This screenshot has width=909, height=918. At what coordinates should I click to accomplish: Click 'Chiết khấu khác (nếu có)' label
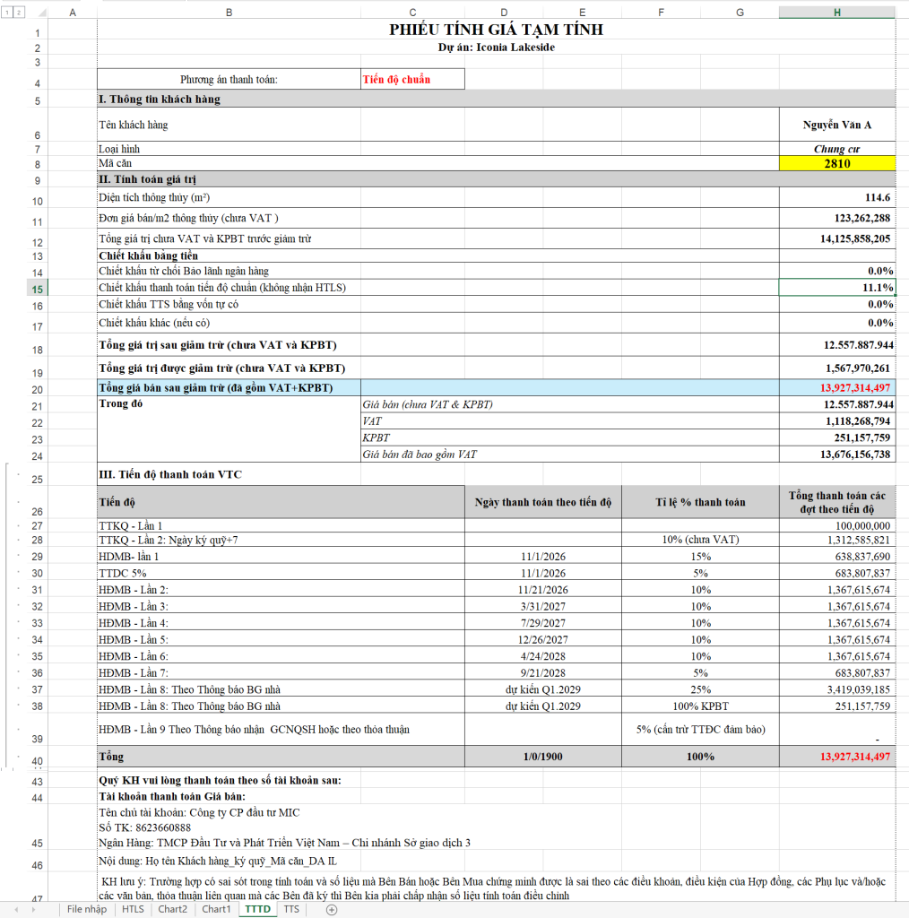tap(154, 323)
